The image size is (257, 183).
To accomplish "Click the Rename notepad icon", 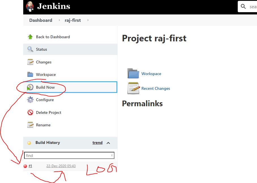I will 30,125.
